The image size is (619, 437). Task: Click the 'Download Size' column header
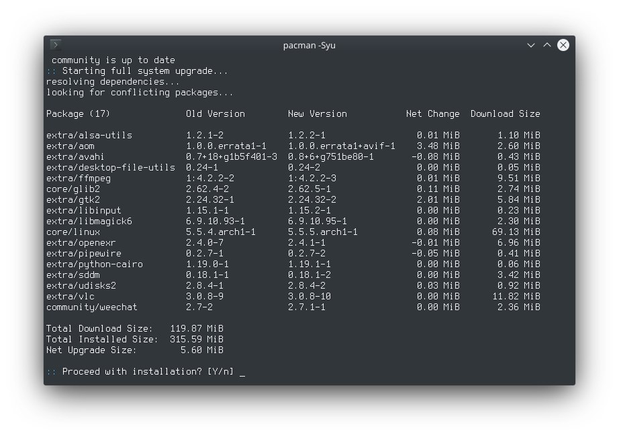tap(506, 114)
